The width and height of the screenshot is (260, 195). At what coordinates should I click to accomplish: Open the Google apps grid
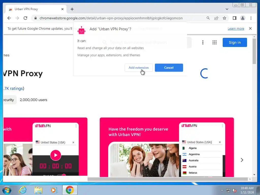coord(214,42)
